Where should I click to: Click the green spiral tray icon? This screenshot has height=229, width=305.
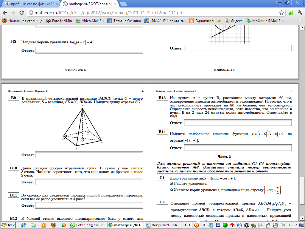tap(225, 225)
